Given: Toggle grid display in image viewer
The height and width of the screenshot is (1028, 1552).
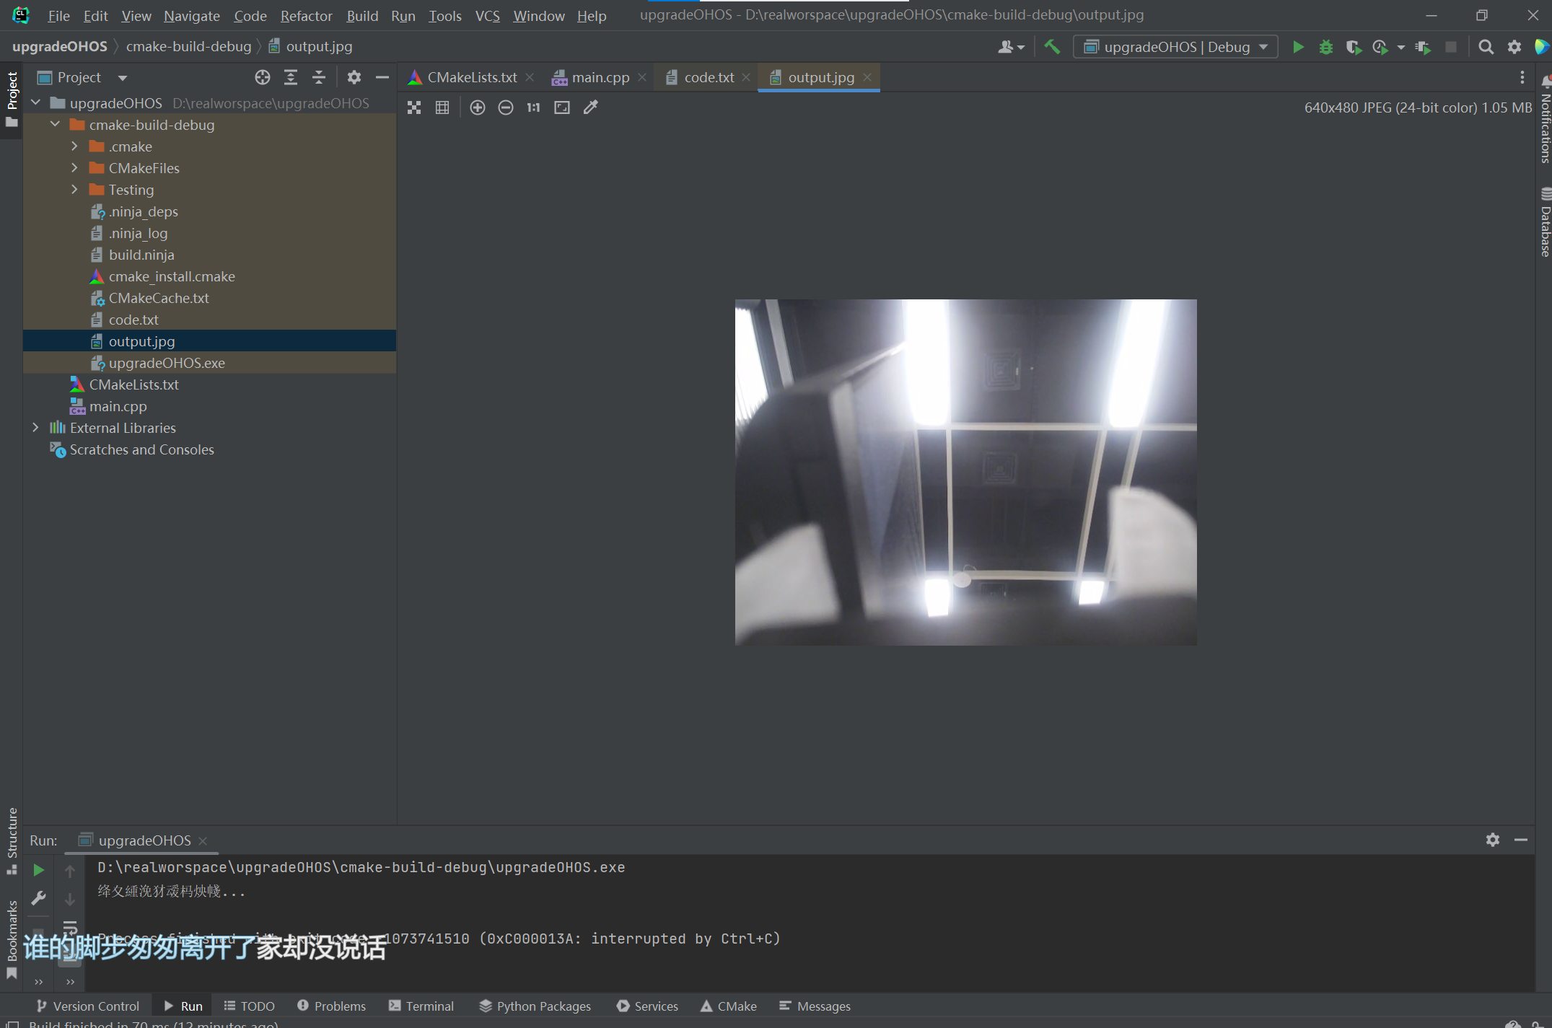Looking at the screenshot, I should click(x=442, y=107).
